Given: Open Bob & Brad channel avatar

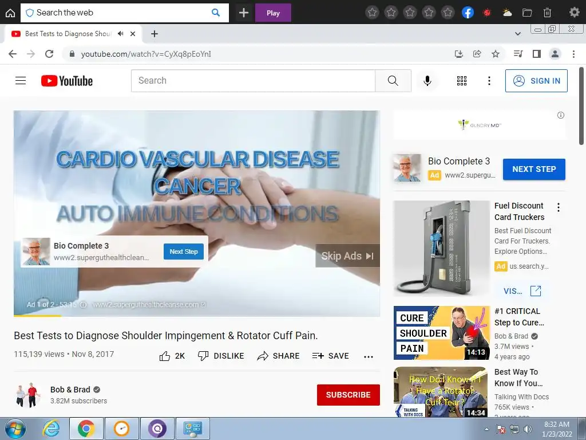Looking at the screenshot, I should click(29, 395).
